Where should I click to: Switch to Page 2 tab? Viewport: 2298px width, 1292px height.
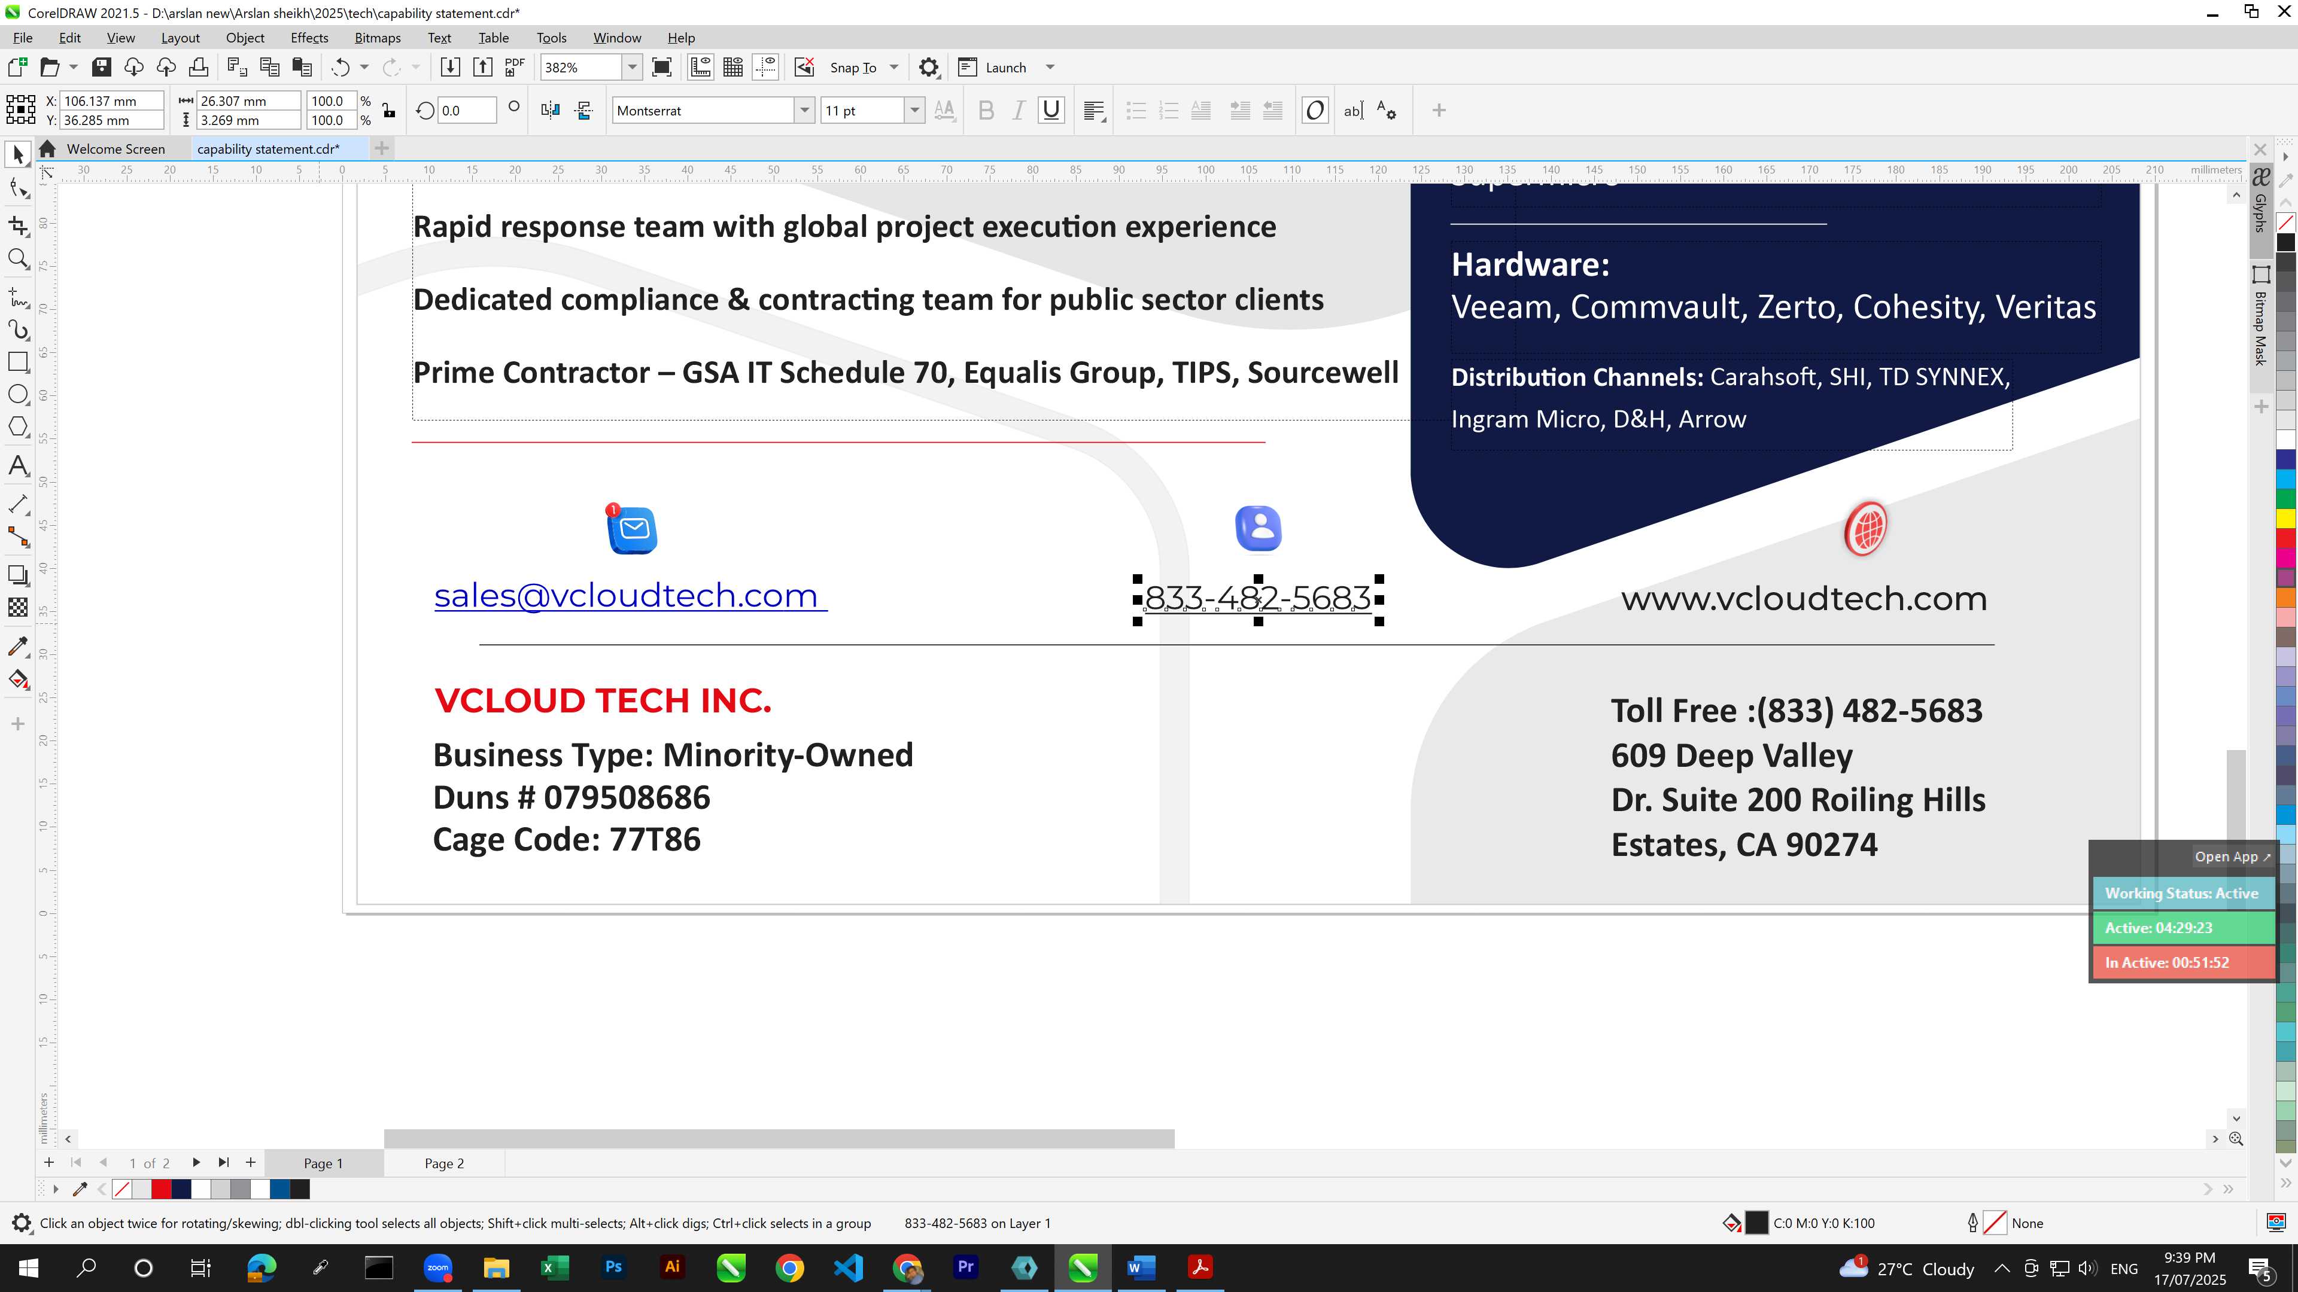coord(443,1163)
